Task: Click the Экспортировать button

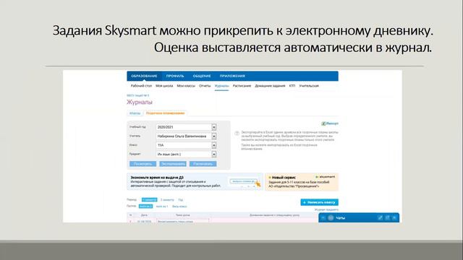Action: tap(173, 164)
